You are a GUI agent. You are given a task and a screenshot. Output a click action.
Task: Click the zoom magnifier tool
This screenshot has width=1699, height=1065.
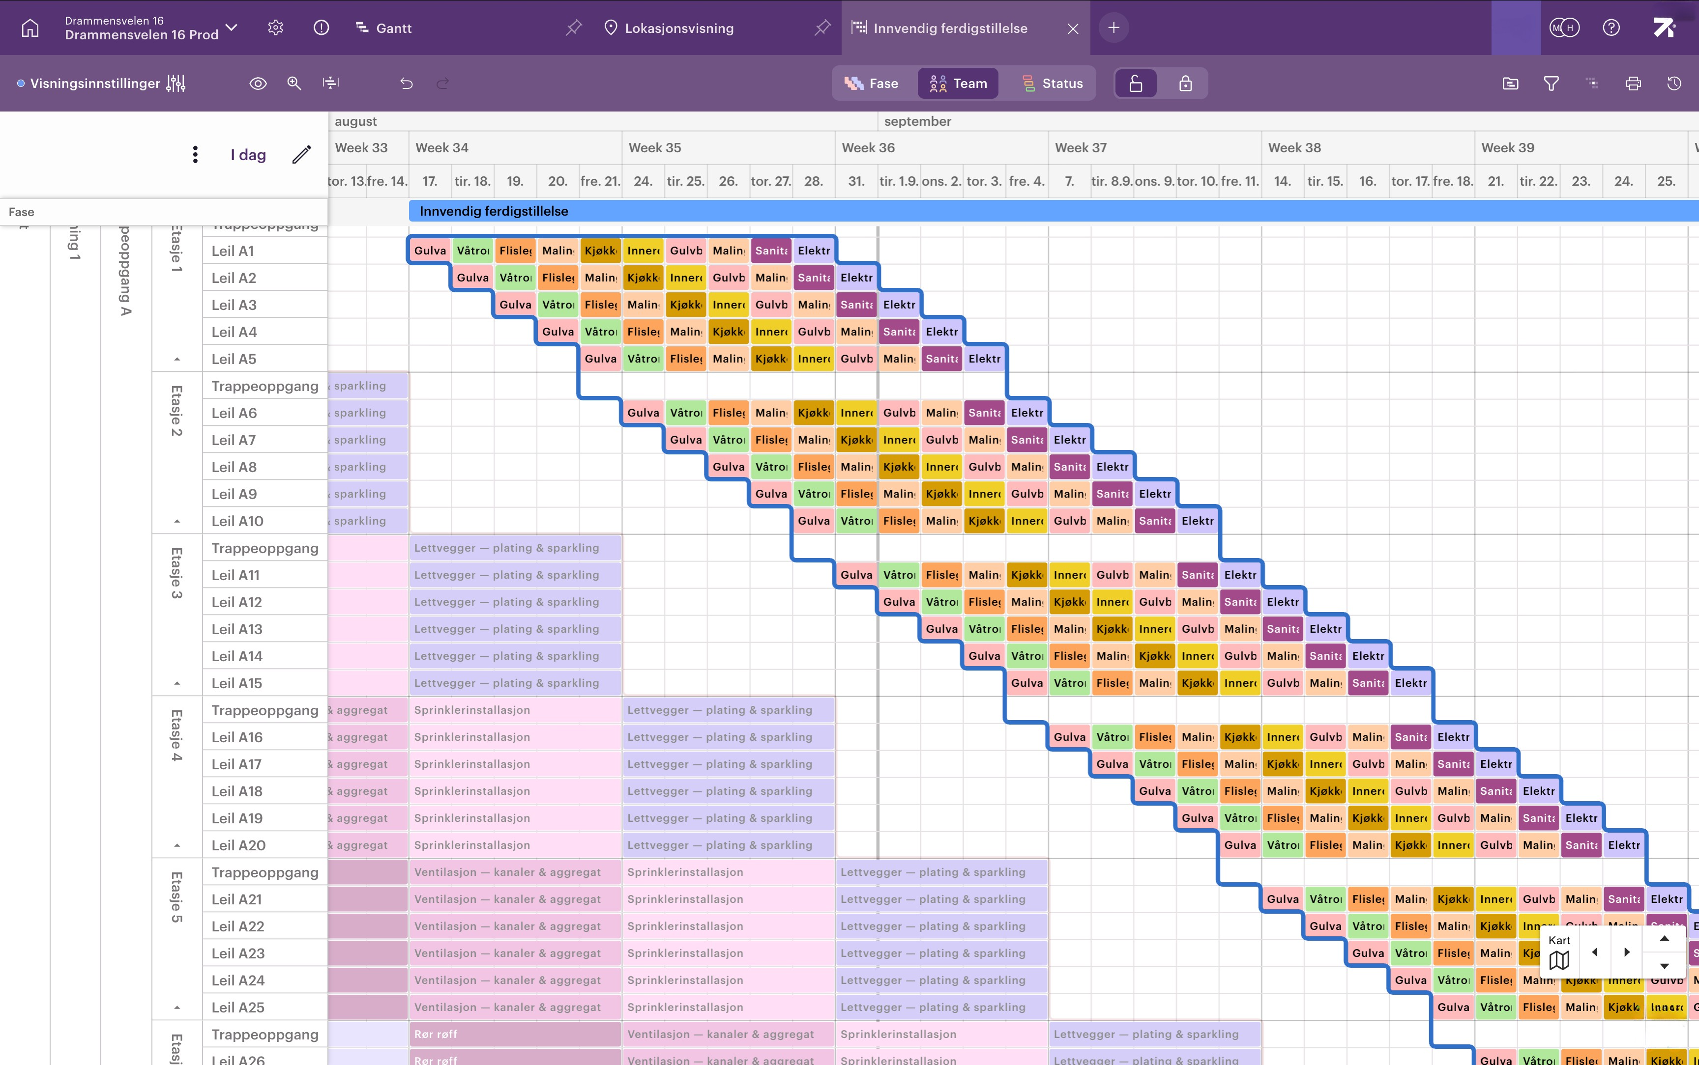[x=294, y=83]
